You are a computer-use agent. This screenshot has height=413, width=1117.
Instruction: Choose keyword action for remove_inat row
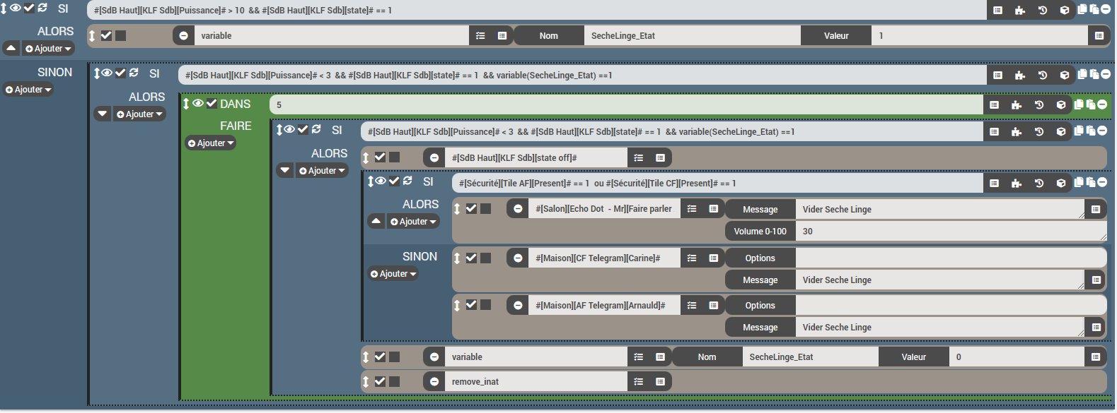[638, 381]
